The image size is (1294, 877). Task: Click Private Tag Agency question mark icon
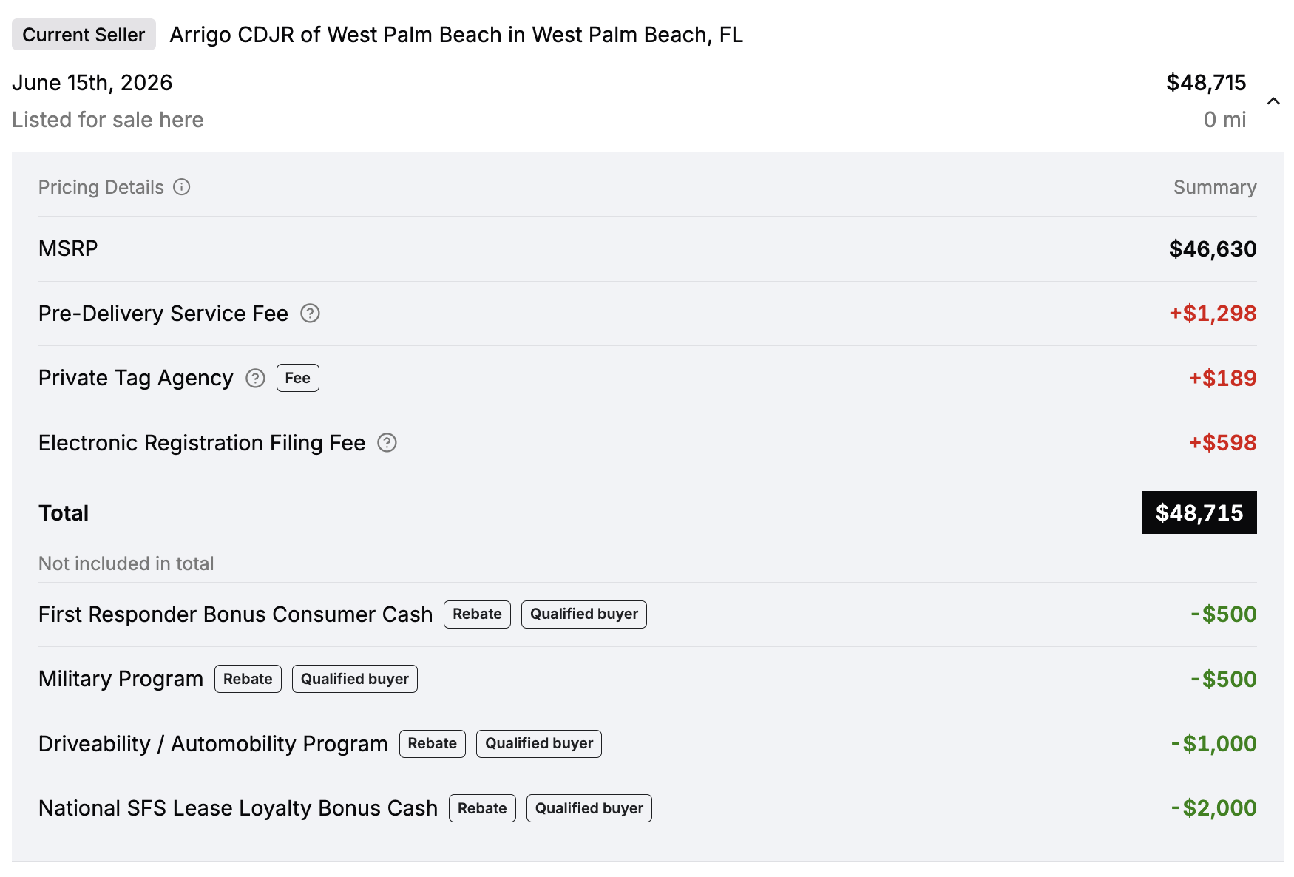tap(255, 379)
